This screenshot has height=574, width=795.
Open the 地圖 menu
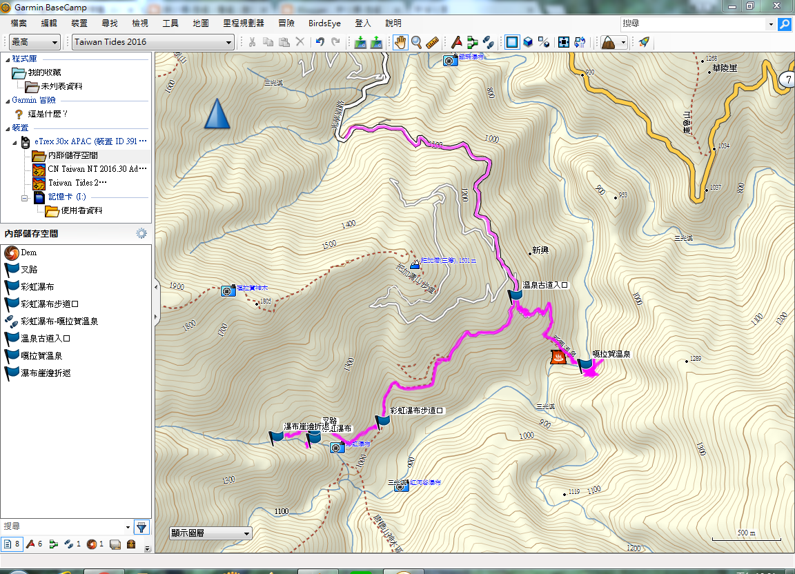[201, 23]
